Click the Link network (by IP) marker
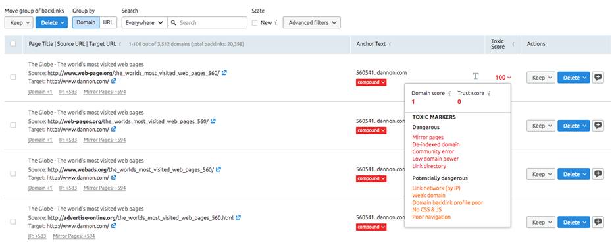Viewport: 616px width, 245px height. [x=436, y=188]
